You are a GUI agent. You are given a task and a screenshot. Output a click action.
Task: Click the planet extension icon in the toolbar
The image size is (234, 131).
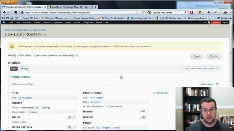(225, 12)
